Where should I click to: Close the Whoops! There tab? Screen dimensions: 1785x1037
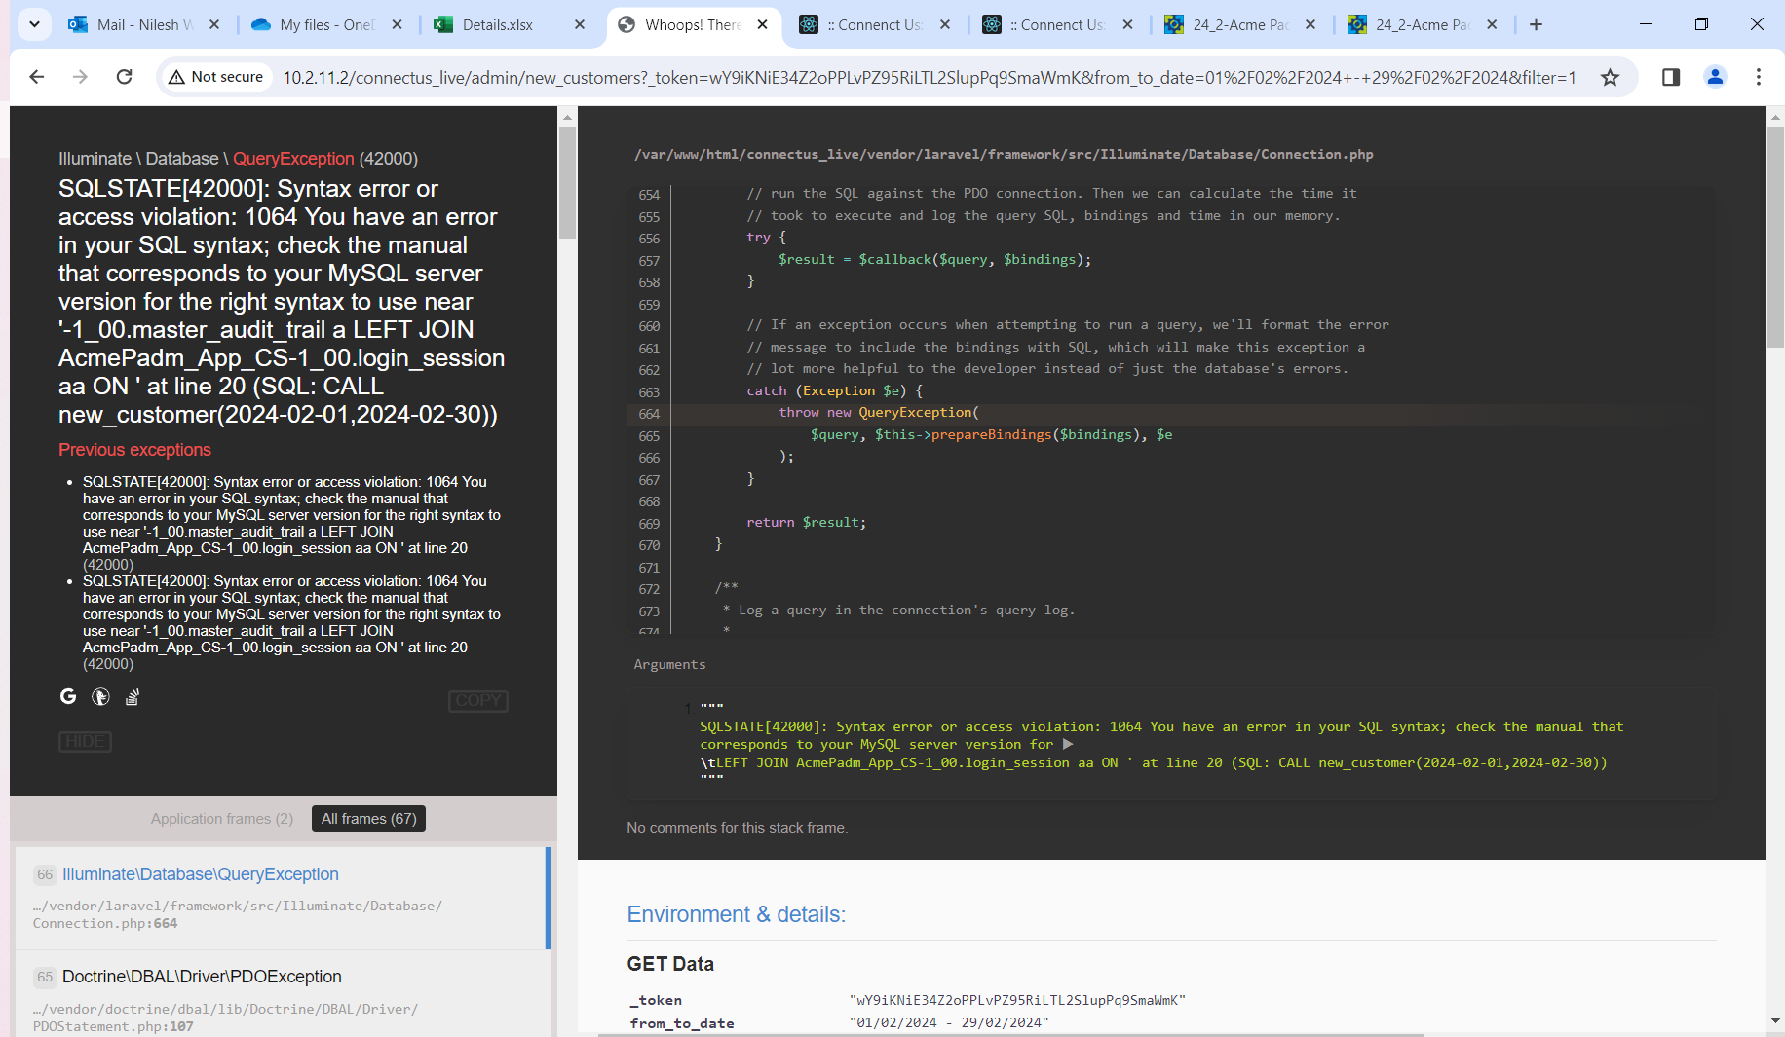click(762, 24)
